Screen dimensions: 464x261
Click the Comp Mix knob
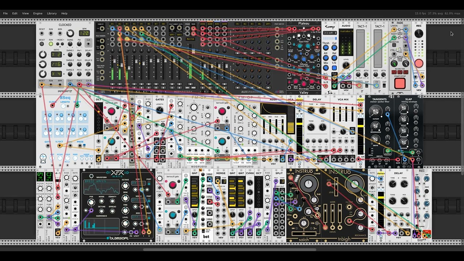326,68
